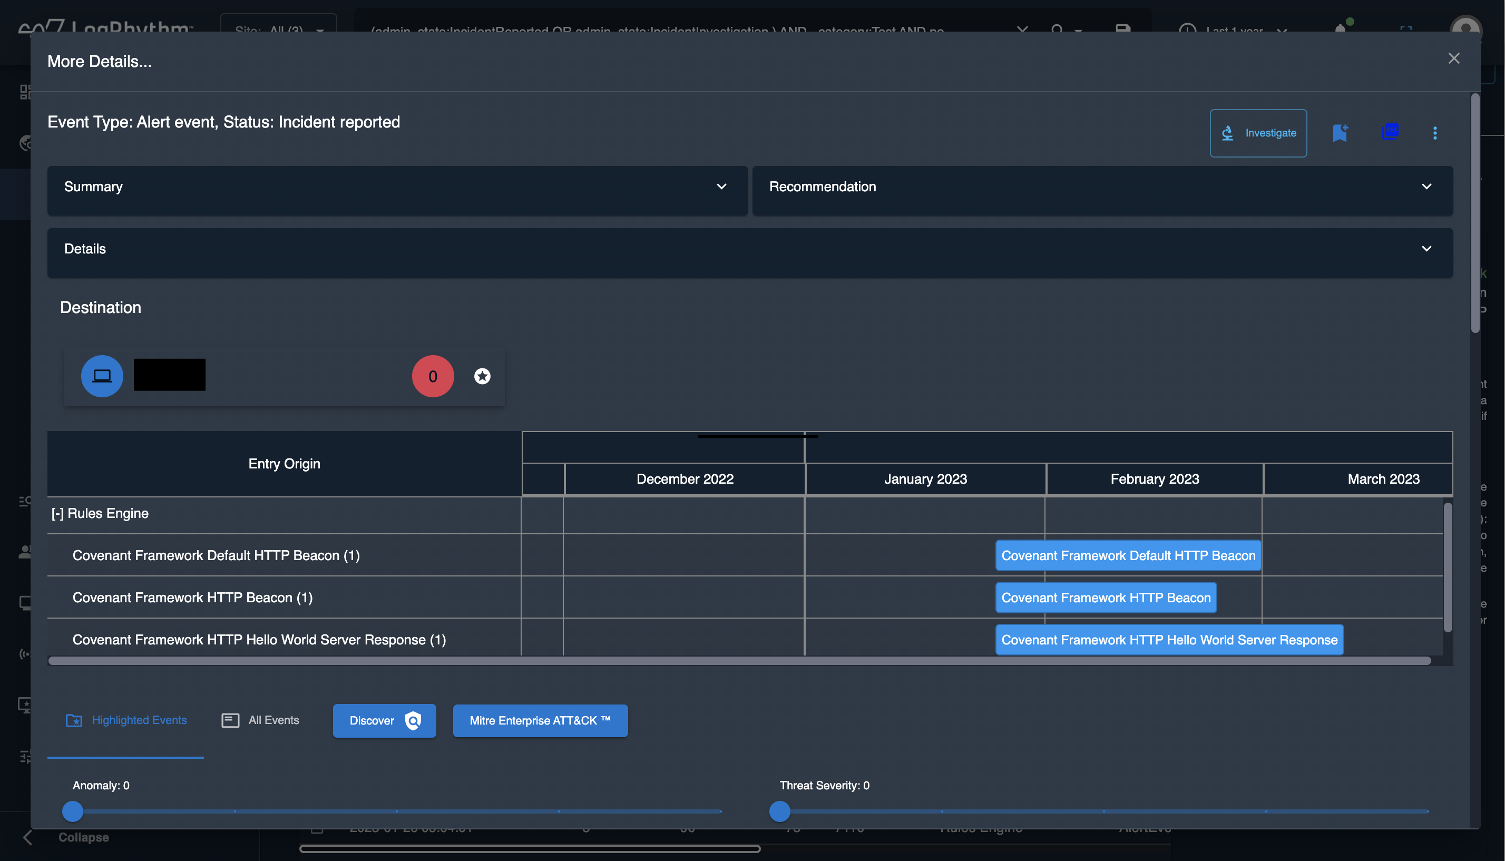Image resolution: width=1505 pixels, height=861 pixels.
Task: Click the Anomaly slider handle
Action: (73, 811)
